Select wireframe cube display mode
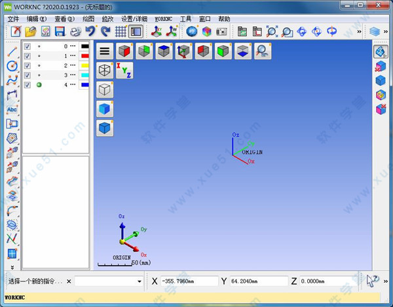This screenshot has height=307, width=393. tap(105, 70)
